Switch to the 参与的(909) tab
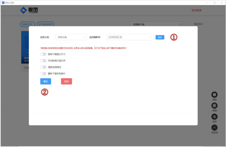The height and width of the screenshot is (147, 226). (45, 24)
